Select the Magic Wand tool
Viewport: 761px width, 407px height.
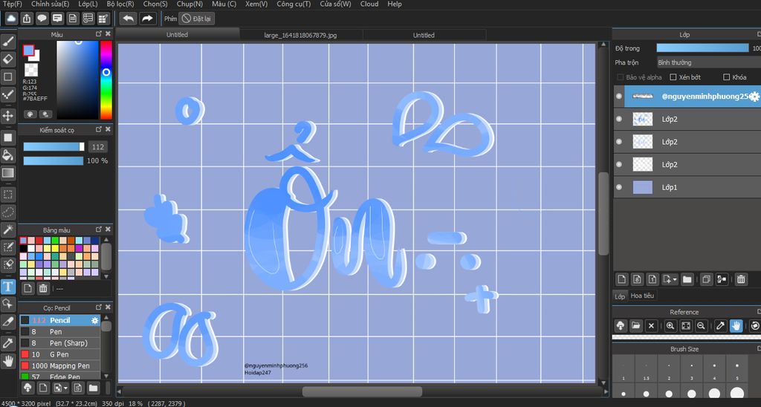(7, 229)
